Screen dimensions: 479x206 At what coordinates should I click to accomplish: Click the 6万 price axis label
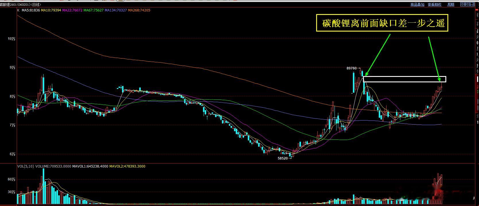coord(12,154)
